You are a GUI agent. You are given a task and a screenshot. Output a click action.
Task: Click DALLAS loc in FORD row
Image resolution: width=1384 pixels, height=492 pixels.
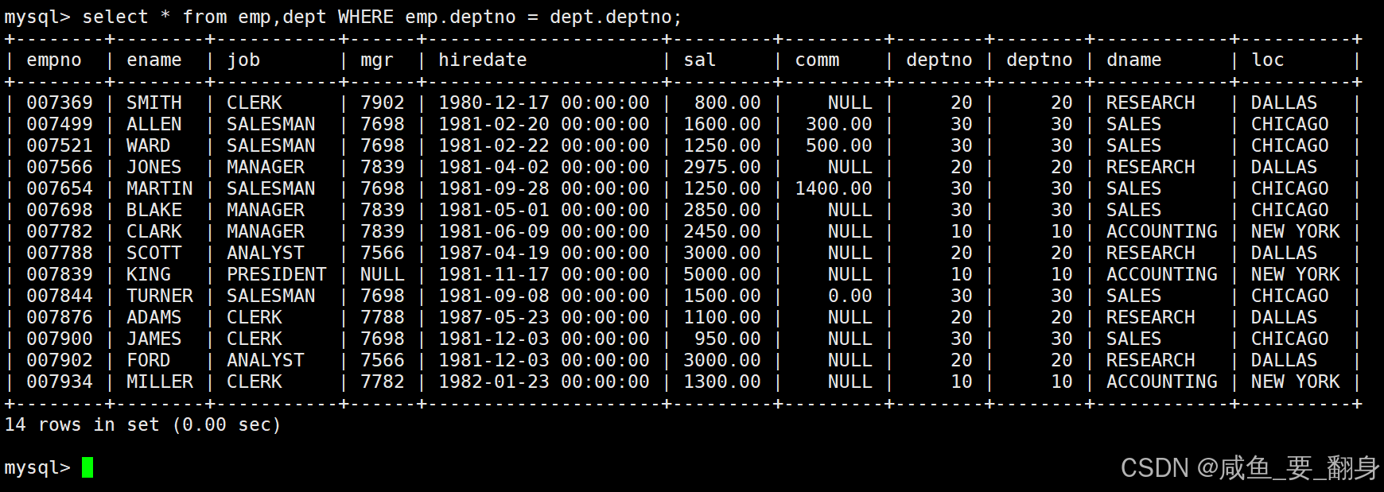pyautogui.click(x=1285, y=360)
